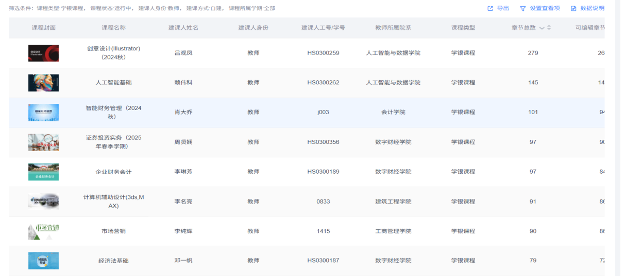
Task: Click the 数据说明 document icon
Action: (573, 8)
